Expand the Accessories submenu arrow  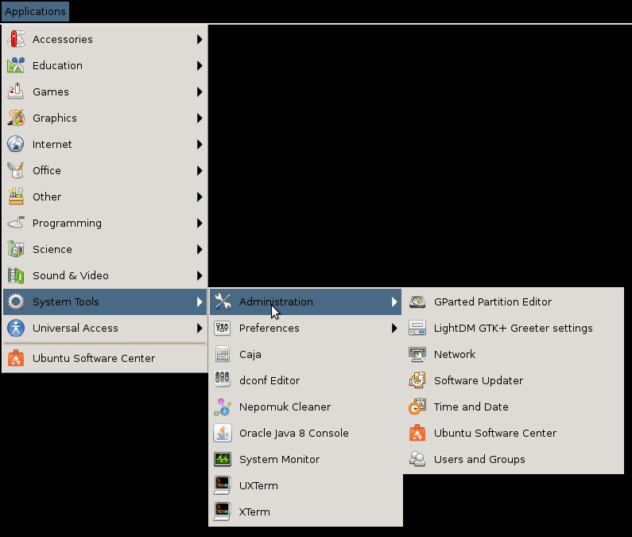(x=200, y=39)
